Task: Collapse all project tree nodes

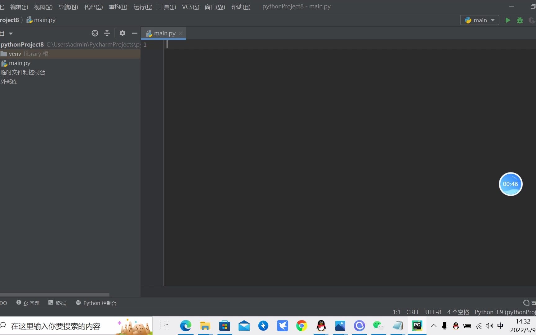Action: 107,33
